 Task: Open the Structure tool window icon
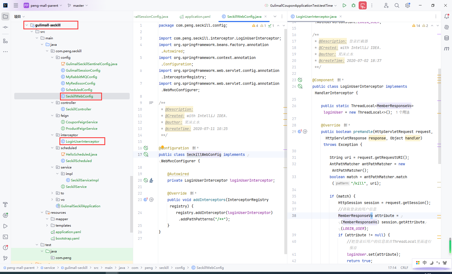pos(5,41)
